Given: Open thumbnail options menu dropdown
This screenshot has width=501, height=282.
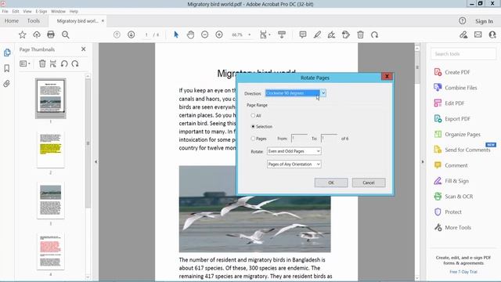Looking at the screenshot, I should 25,63.
